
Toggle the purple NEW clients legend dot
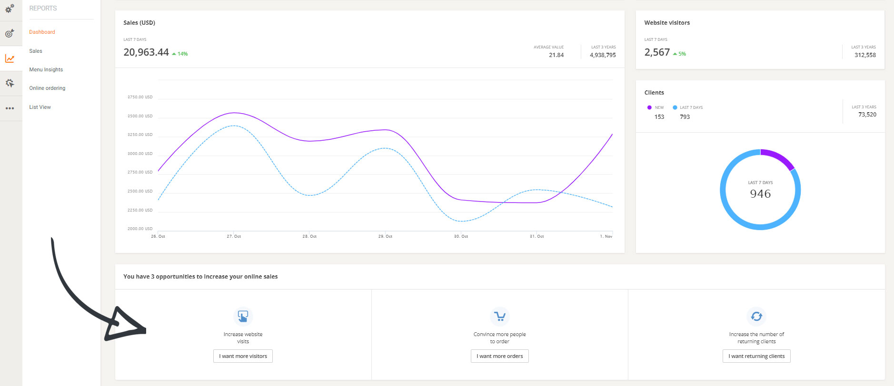click(x=649, y=107)
